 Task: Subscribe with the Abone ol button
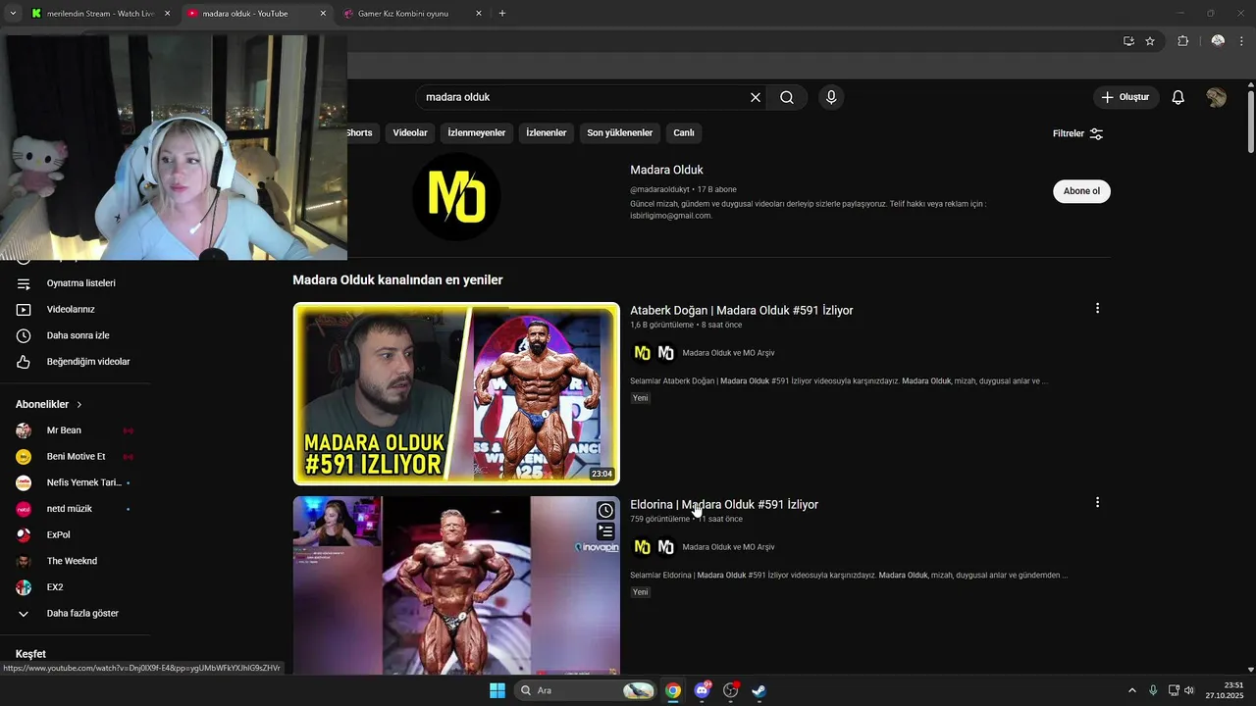(x=1081, y=191)
